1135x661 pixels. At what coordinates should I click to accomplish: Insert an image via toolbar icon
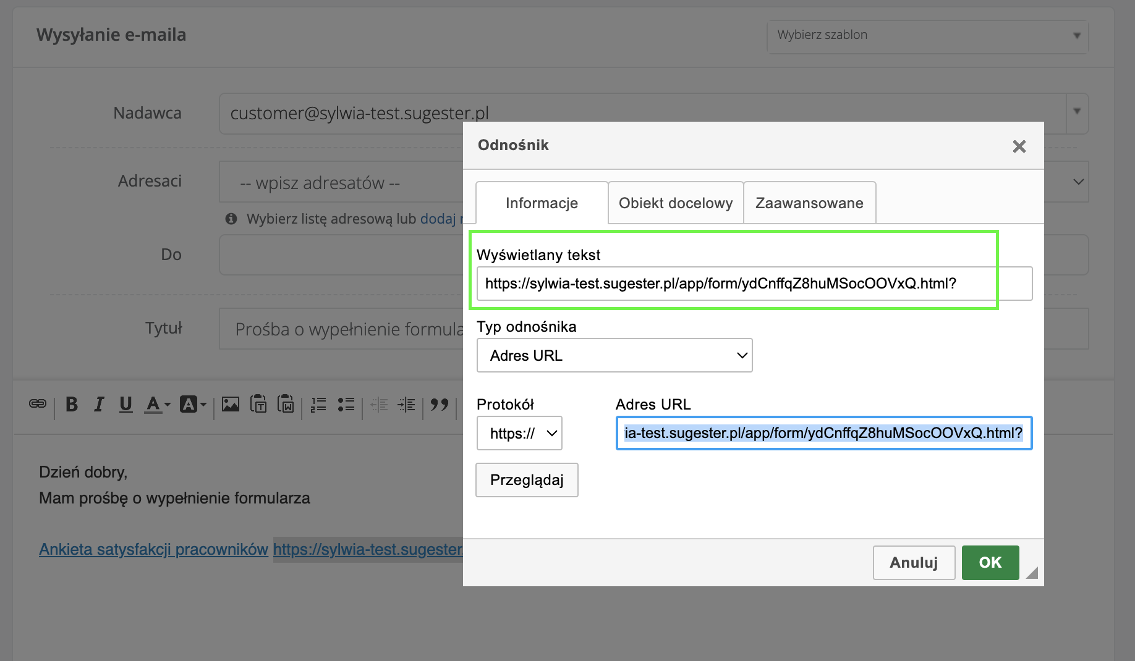[231, 405]
